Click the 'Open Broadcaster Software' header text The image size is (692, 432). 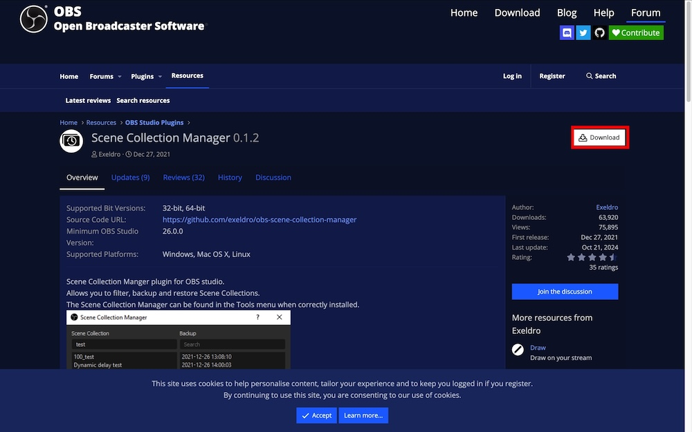point(129,26)
